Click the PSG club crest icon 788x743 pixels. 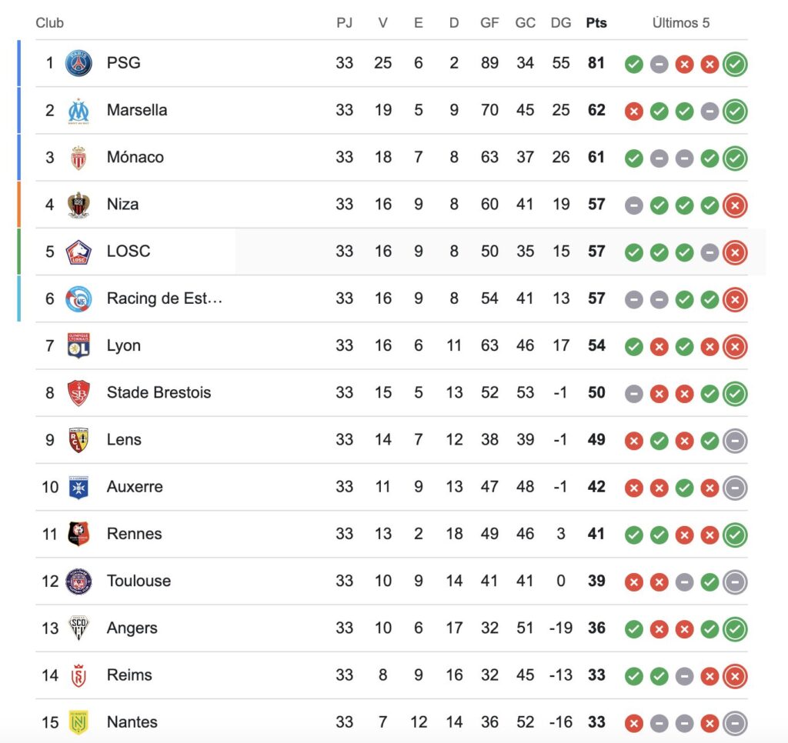[79, 63]
